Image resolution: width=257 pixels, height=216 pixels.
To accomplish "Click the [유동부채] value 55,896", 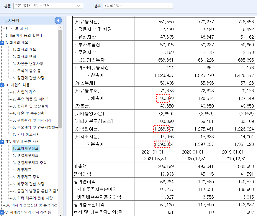I will (x=207, y=83).
